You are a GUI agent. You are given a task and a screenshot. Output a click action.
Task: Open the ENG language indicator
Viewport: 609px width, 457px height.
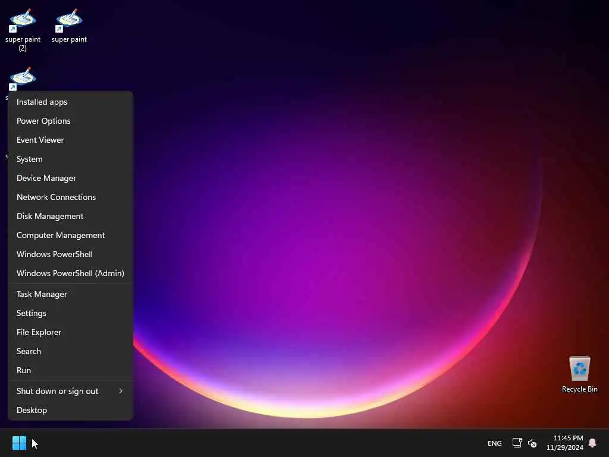click(x=494, y=443)
